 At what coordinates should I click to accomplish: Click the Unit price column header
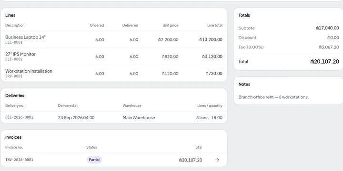pyautogui.click(x=171, y=25)
